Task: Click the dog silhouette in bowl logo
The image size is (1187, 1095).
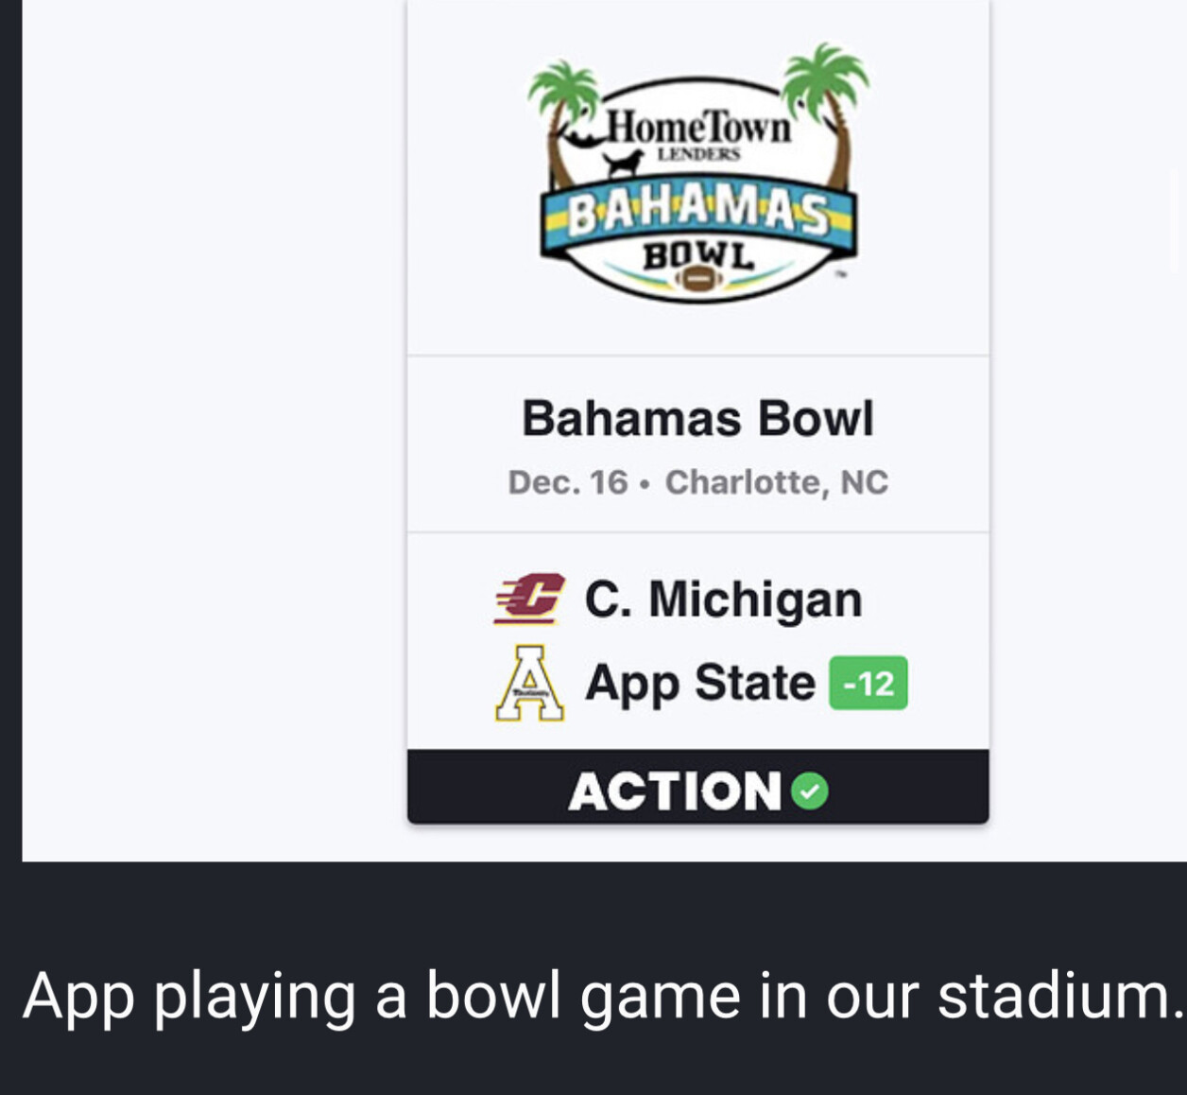Action: pos(623,165)
